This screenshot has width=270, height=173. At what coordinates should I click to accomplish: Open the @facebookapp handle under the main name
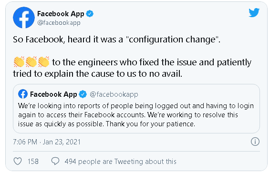point(59,23)
